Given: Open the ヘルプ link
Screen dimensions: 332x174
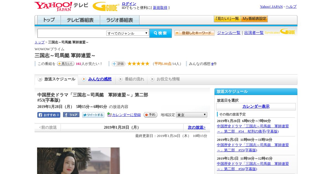Looking at the screenshot, I should tap(291, 7).
